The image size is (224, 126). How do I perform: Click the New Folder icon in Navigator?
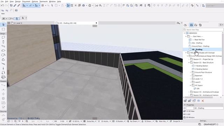point(194,101)
